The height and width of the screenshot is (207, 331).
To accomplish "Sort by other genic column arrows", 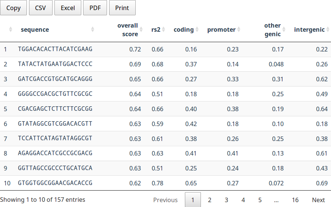I will coord(284,29).
